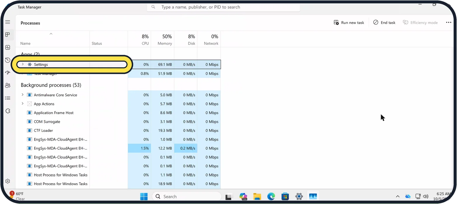Show hidden icons tray chevron

click(398, 196)
